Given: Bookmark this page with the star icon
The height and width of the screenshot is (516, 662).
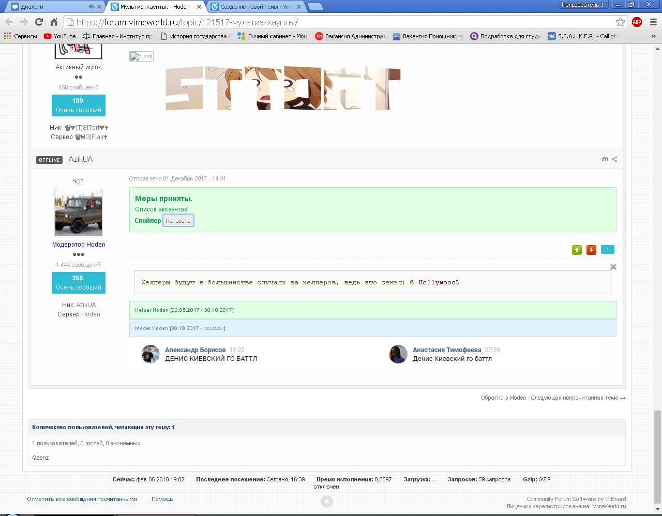Looking at the screenshot, I should tap(620, 22).
